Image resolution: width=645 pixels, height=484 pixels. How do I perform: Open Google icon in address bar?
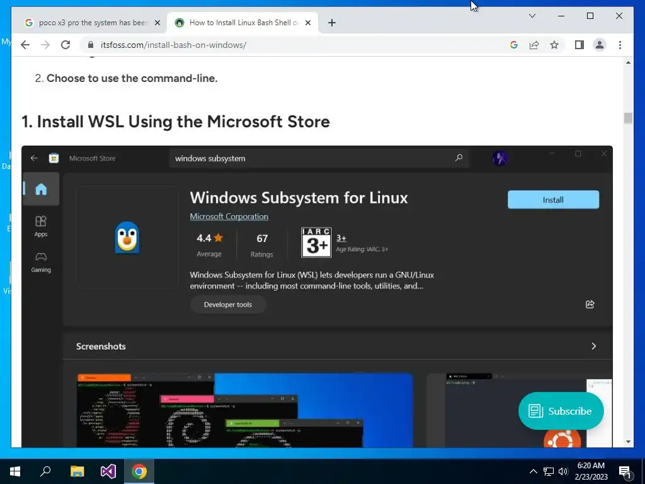coord(514,45)
